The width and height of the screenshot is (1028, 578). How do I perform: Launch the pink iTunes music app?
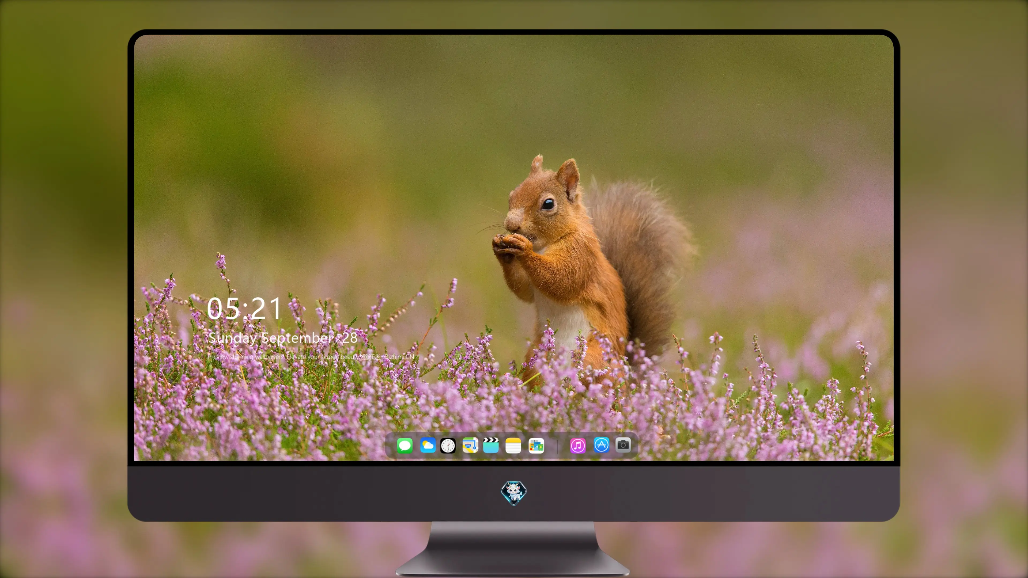(578, 446)
